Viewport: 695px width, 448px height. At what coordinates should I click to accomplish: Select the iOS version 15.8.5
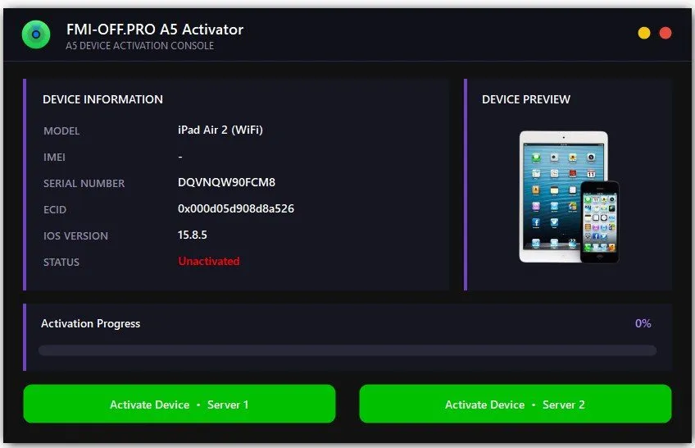193,235
